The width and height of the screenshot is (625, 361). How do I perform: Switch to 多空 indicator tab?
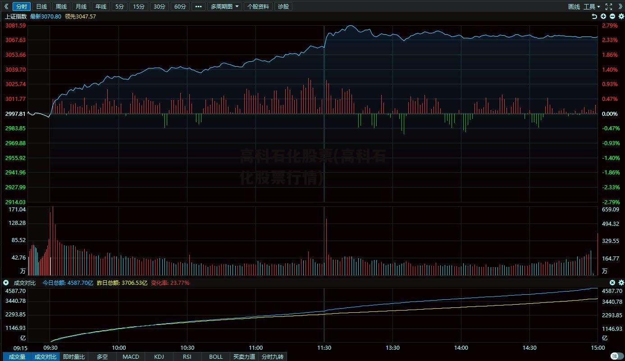pos(102,356)
